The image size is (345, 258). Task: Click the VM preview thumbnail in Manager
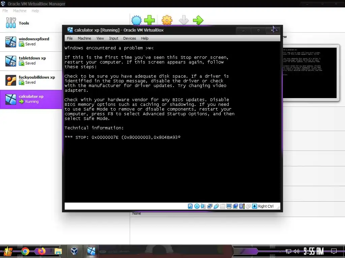point(310,73)
